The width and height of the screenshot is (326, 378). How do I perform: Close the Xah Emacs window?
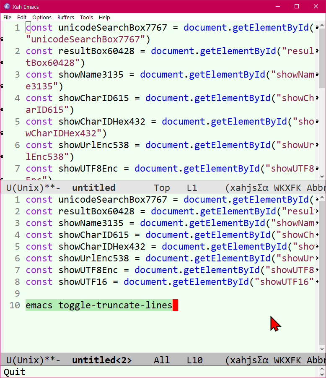tap(316, 7)
